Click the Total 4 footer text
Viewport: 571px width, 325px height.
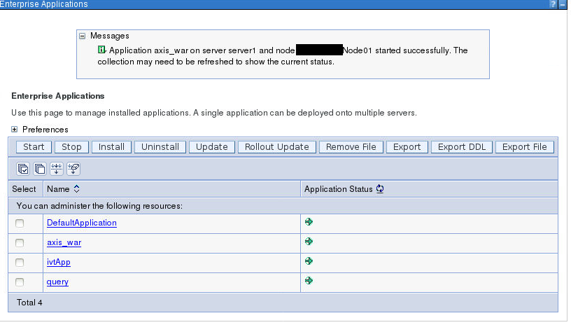pos(29,303)
